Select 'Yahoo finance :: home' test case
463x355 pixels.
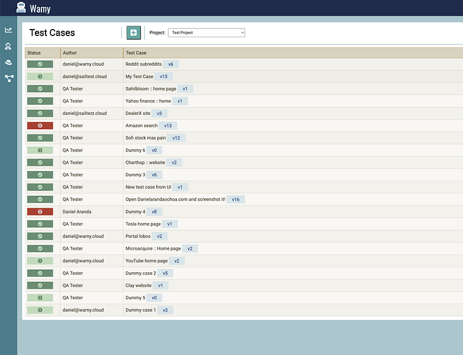(x=148, y=101)
